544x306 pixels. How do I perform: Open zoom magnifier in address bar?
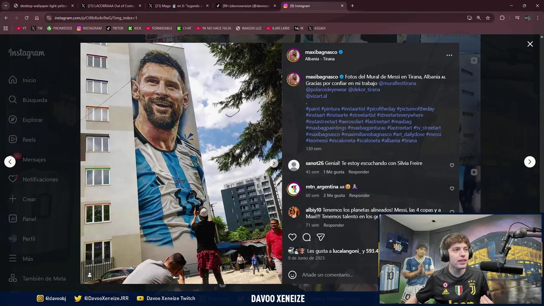(479, 18)
